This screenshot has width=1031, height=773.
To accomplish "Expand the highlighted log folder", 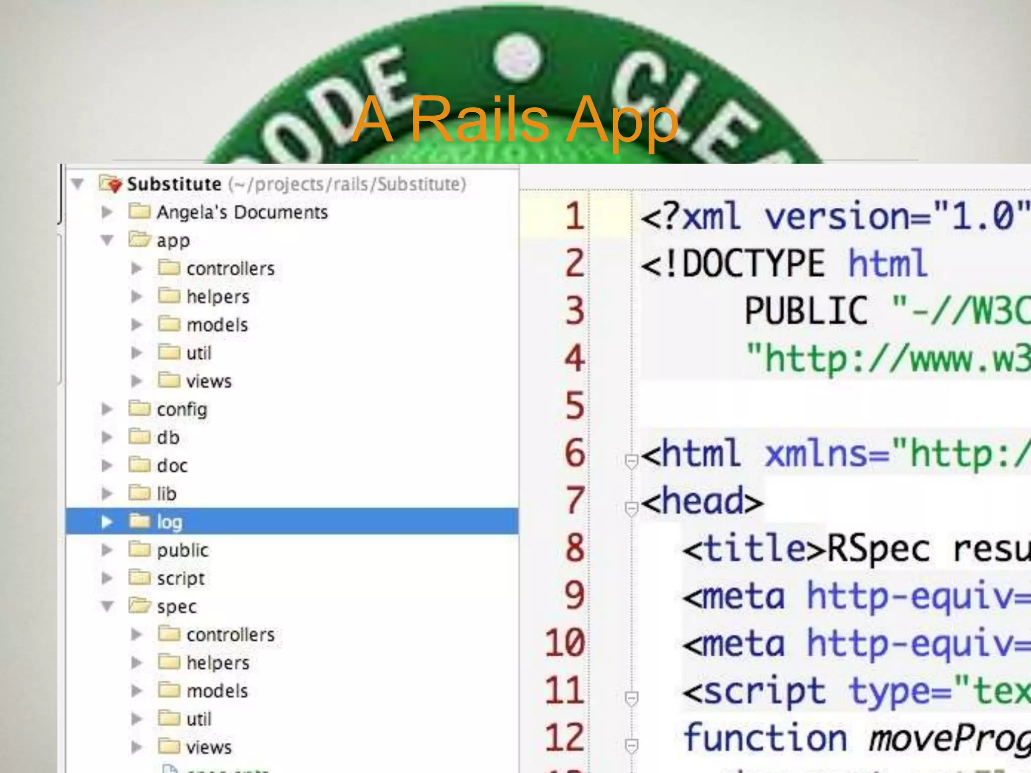I will click(x=107, y=521).
